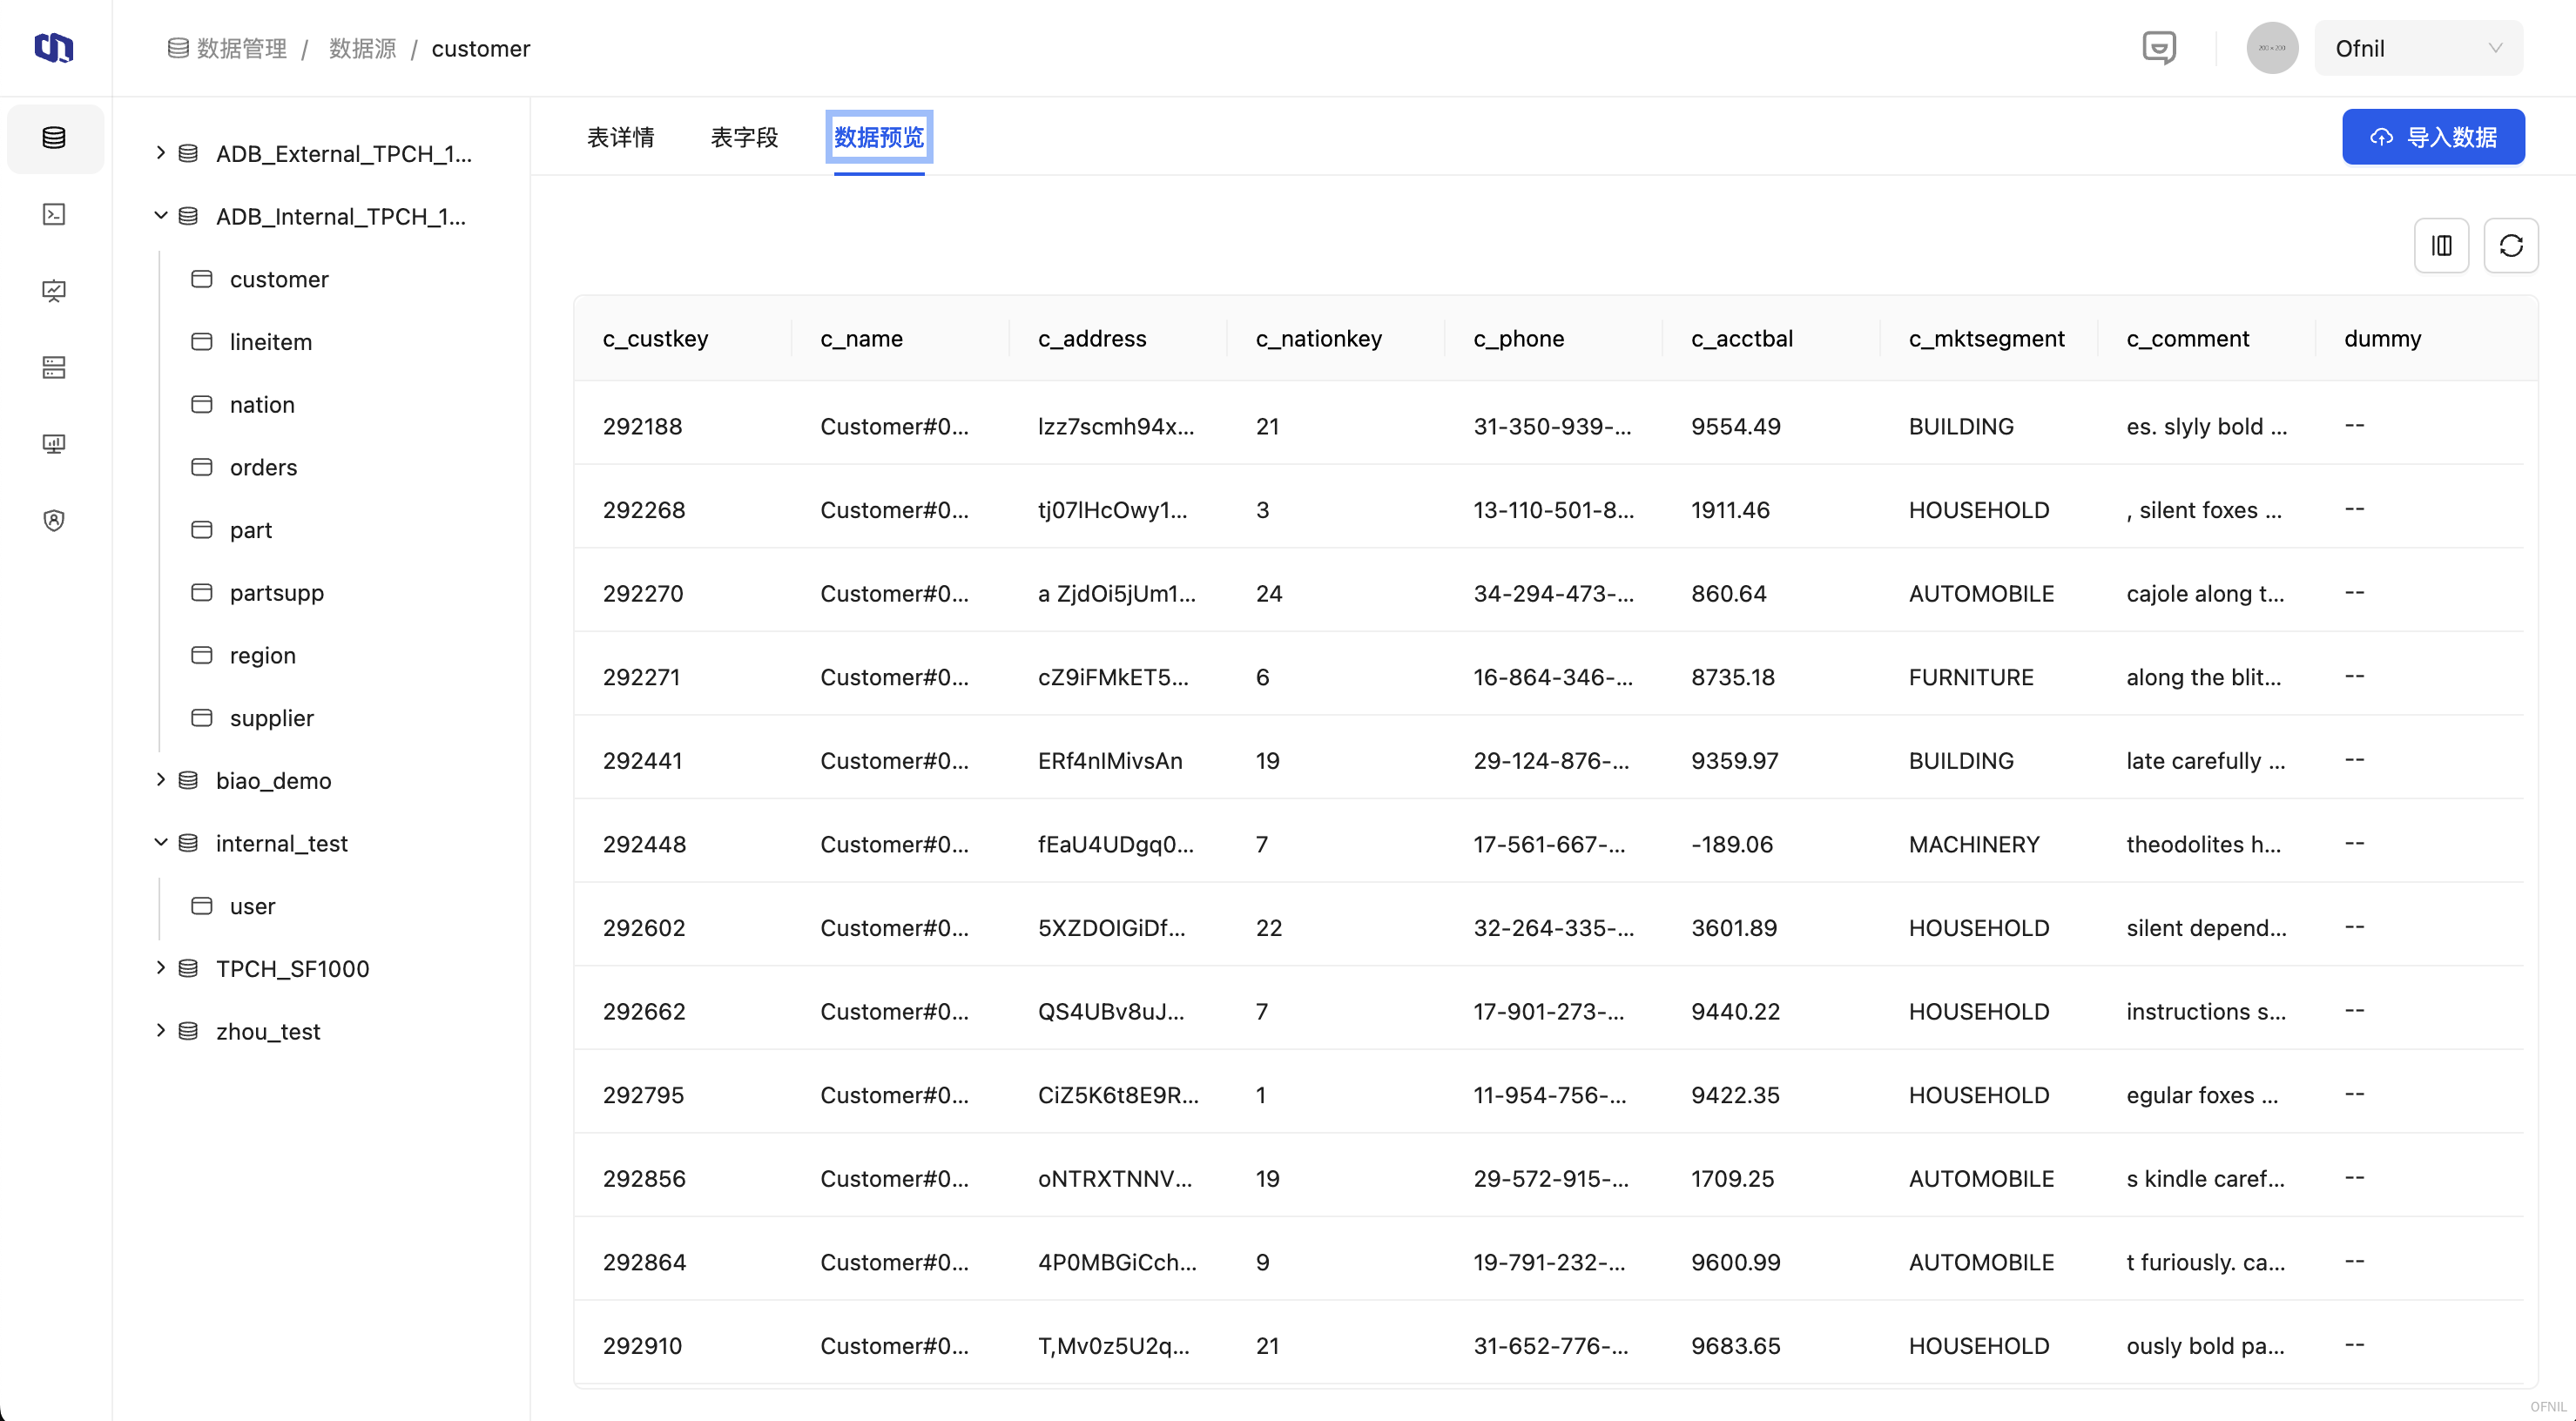Go to 数据源 breadcrumb
Image resolution: width=2576 pixels, height=1421 pixels.
click(363, 48)
